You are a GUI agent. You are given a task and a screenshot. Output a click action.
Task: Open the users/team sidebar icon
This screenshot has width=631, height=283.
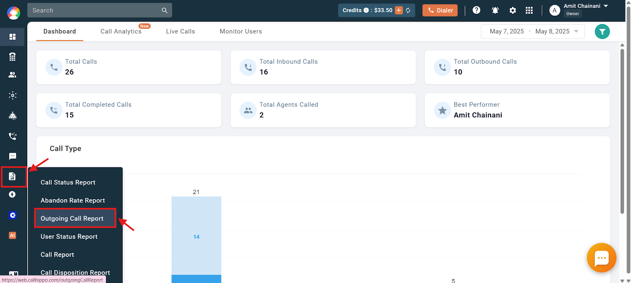[13, 75]
